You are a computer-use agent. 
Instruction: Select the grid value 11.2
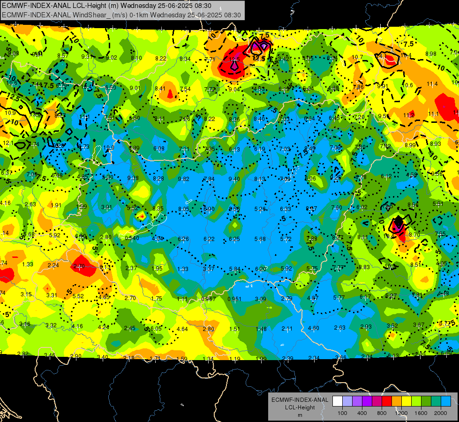click(409, 115)
